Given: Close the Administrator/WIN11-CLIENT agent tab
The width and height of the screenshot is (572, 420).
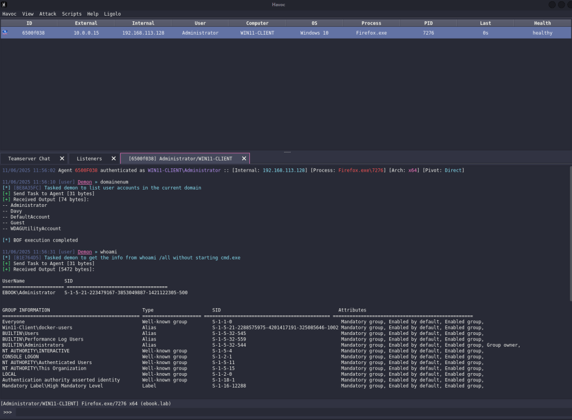Looking at the screenshot, I should [244, 159].
